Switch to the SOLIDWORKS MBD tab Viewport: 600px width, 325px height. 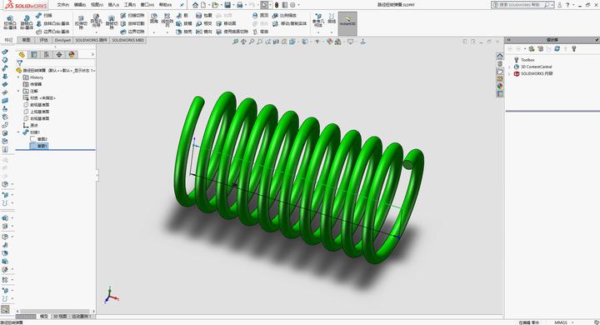pyautogui.click(x=127, y=40)
